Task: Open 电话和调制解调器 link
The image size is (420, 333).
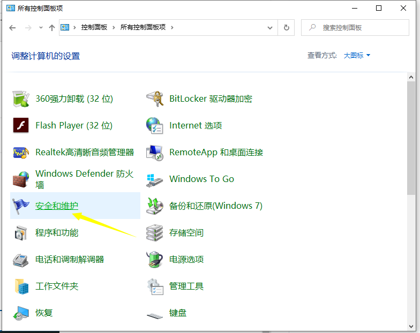Action: [x=70, y=259]
